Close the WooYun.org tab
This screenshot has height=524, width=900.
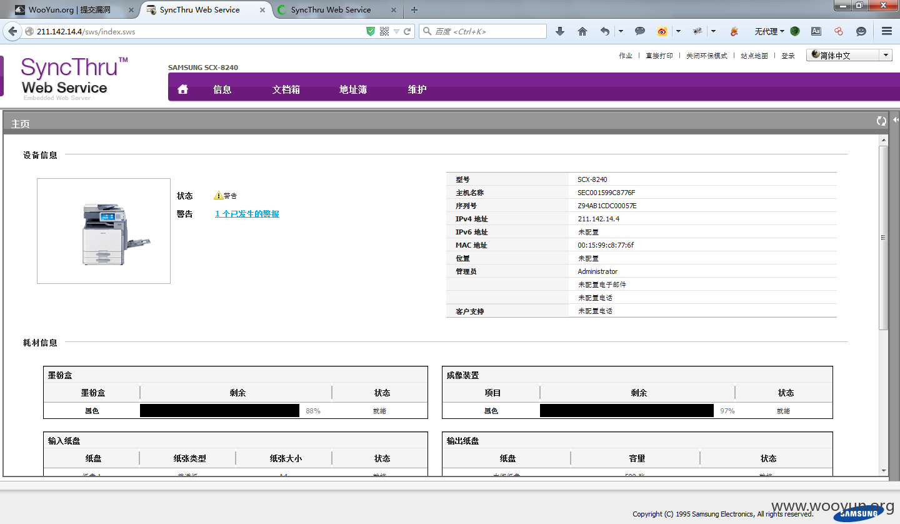131,10
